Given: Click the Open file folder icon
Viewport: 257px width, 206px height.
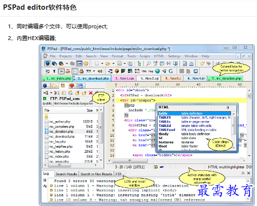Looking at the screenshot, I should pos(108,63).
